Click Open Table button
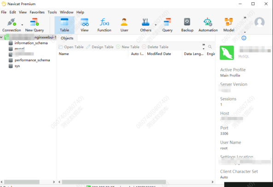This screenshot has height=187, width=273. [71, 47]
